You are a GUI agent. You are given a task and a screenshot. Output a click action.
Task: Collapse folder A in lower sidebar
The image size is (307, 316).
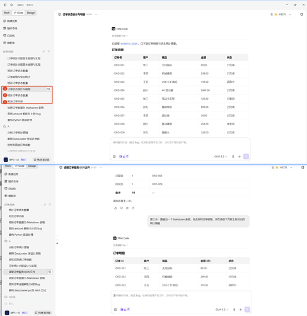(x=6, y=241)
